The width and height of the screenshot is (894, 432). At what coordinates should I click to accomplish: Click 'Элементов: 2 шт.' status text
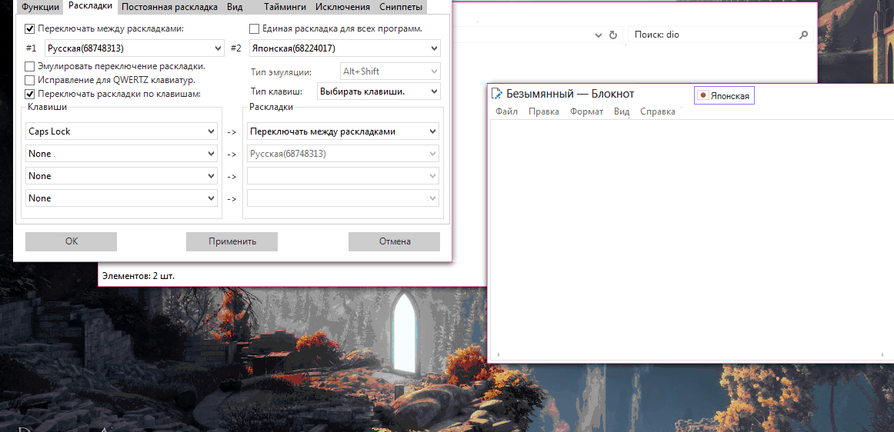click(x=138, y=277)
